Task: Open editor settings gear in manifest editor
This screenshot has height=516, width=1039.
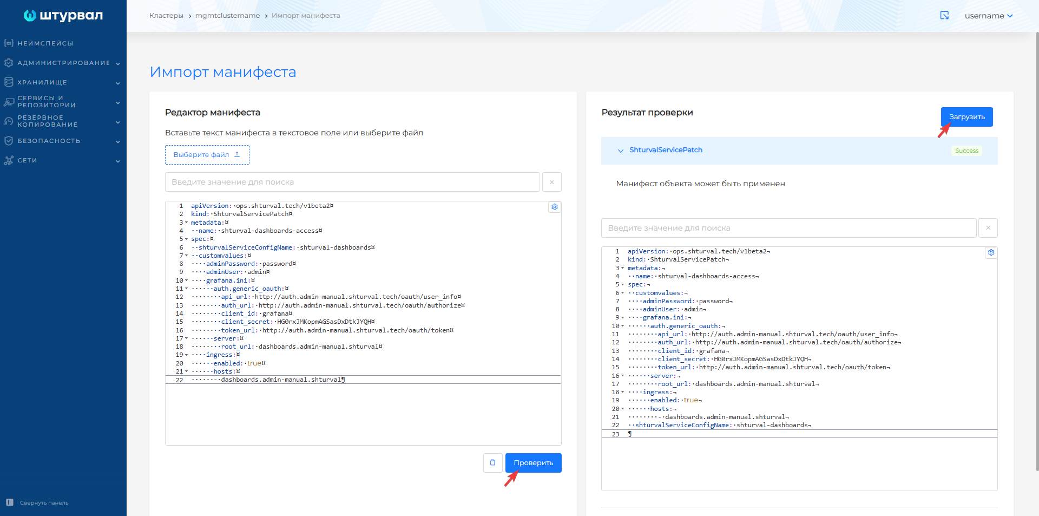Action: [554, 207]
